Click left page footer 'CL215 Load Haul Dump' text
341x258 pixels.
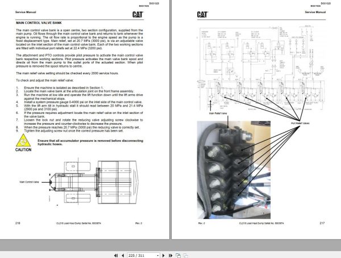[x=78, y=223]
